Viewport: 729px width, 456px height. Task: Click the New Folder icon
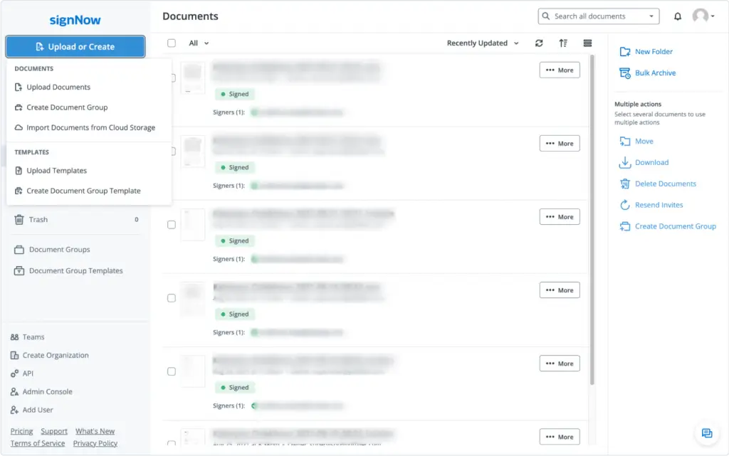(x=624, y=52)
